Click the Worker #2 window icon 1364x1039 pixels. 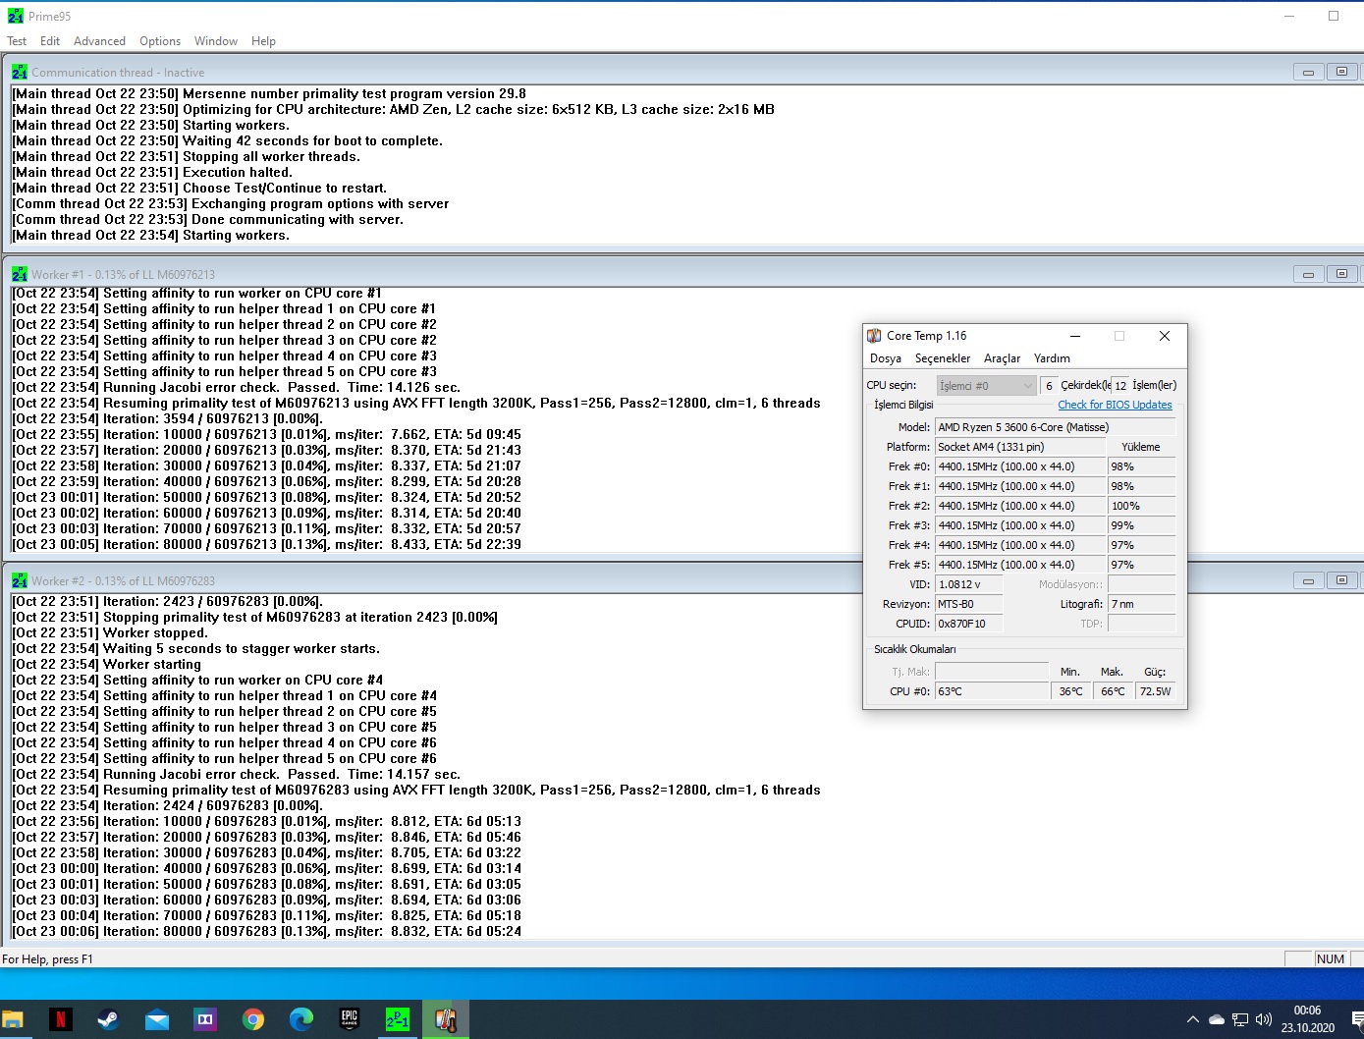tap(20, 580)
